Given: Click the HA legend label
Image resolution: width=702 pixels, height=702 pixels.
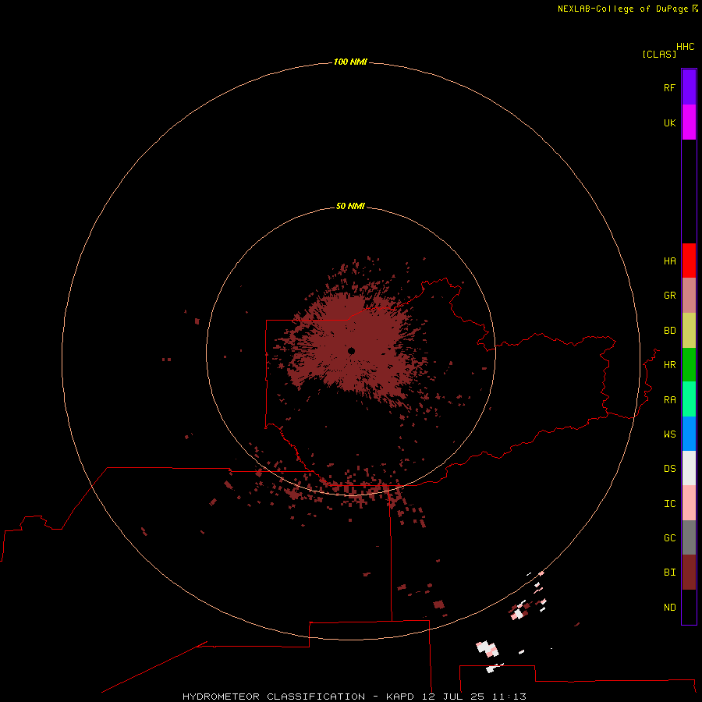Looking at the screenshot, I should [669, 261].
